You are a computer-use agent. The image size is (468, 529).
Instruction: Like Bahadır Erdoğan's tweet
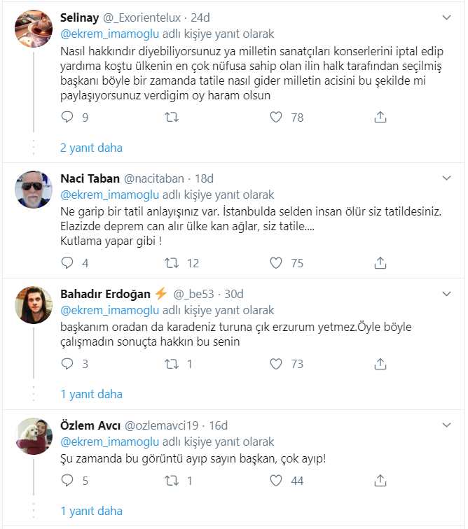277,364
